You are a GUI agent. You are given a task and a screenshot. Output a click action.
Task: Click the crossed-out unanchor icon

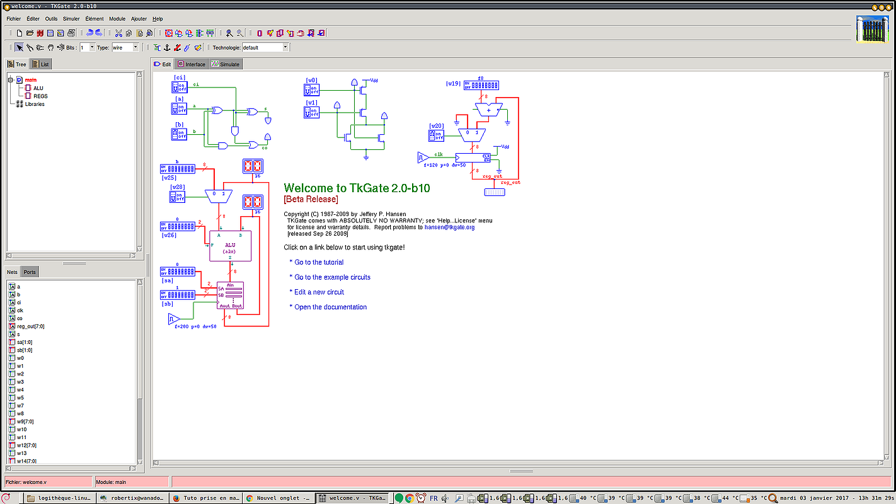point(177,47)
